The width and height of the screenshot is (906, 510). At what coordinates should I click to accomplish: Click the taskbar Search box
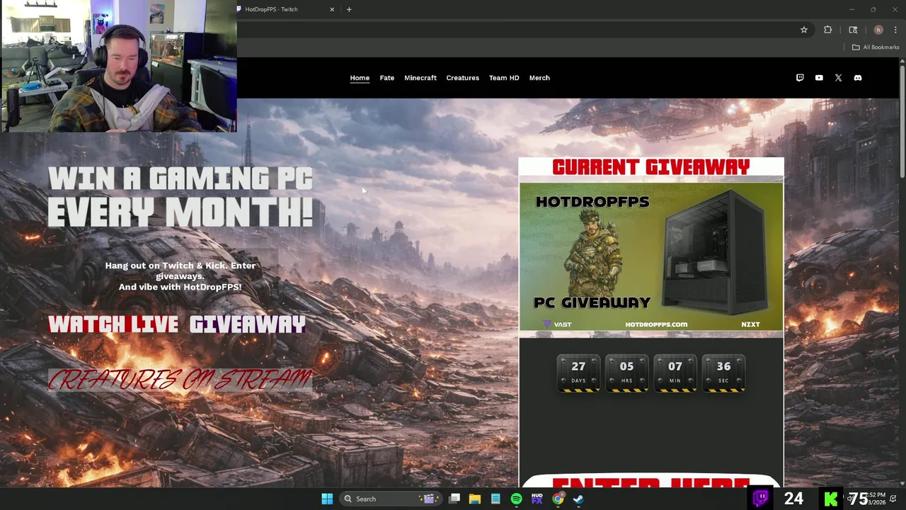click(x=389, y=499)
